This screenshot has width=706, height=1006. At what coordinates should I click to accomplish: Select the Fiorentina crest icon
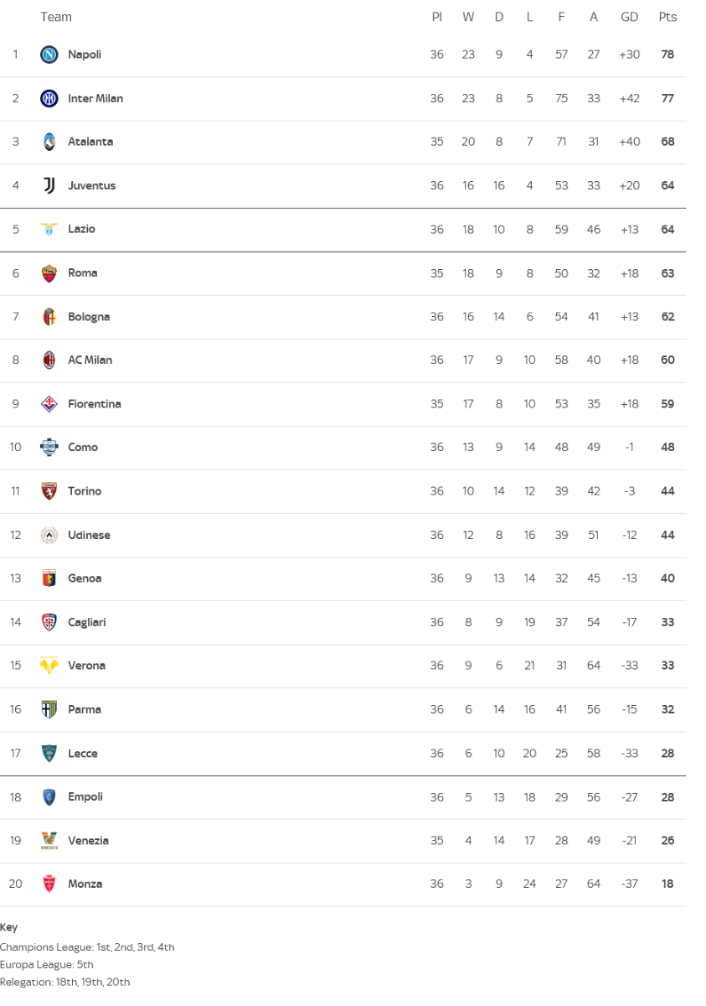49,403
